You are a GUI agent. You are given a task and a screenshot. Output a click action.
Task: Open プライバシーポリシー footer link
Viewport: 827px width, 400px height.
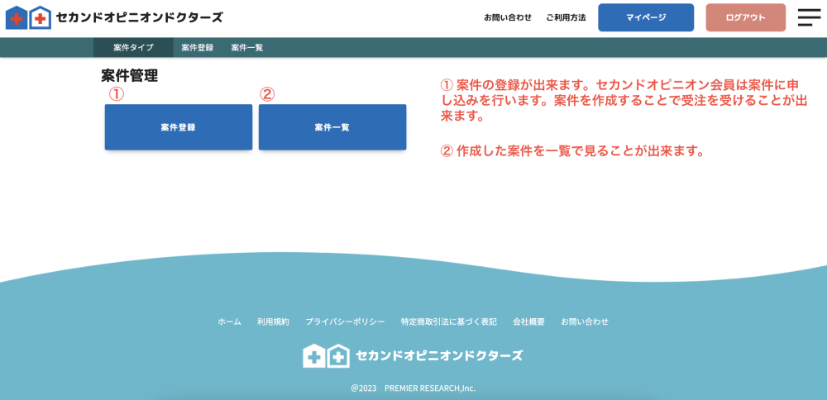point(345,321)
